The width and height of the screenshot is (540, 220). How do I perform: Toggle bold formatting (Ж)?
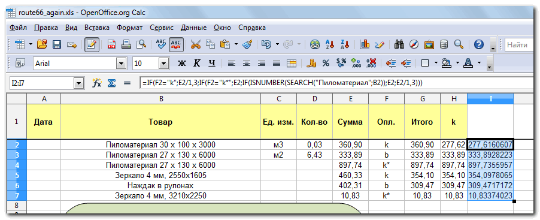coord(182,63)
